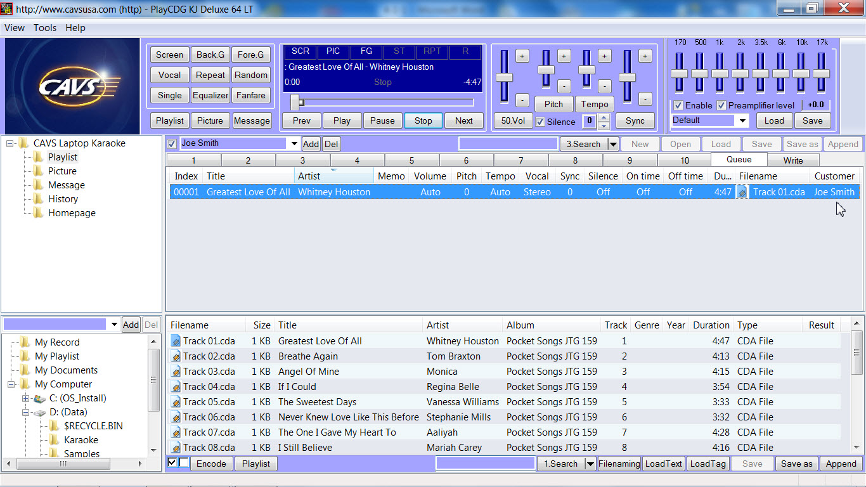The height and width of the screenshot is (487, 866).
Task: Start playback with the Play button
Action: [342, 120]
